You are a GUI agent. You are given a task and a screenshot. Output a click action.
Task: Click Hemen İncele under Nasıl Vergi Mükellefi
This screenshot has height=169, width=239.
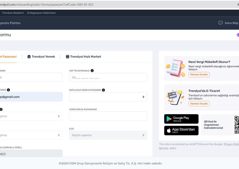click(x=199, y=75)
